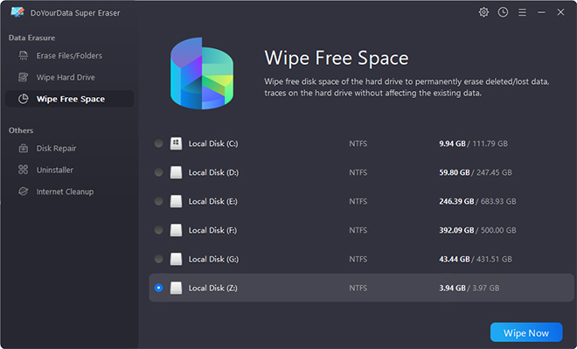Click the Local Disk (C:) Windows drive icon
This screenshot has width=577, height=349.
176,143
